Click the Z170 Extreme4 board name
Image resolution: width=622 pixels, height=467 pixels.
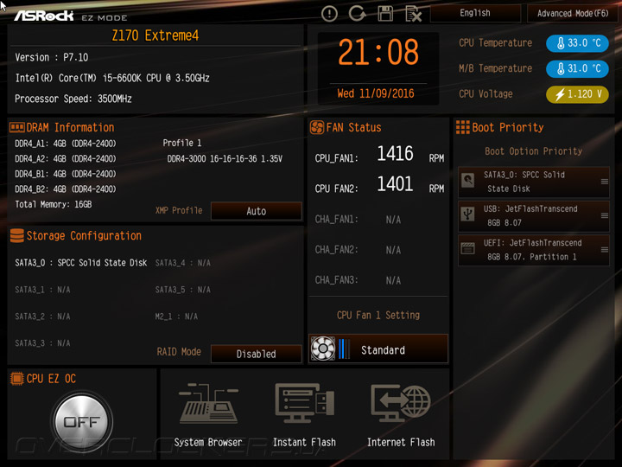(x=155, y=35)
